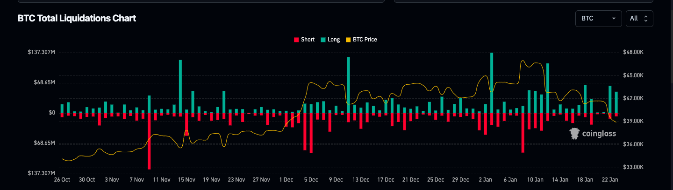Click the $0 axis label
This screenshot has height=190, width=673.
(x=51, y=113)
